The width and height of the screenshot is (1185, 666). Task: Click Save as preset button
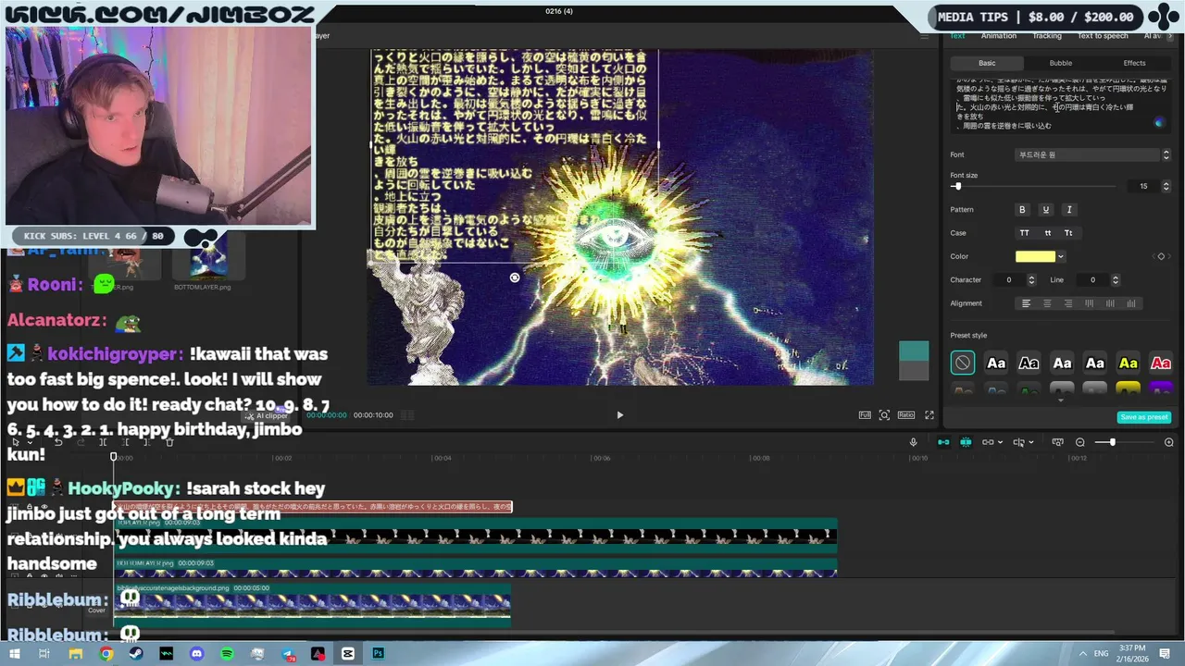click(1144, 417)
